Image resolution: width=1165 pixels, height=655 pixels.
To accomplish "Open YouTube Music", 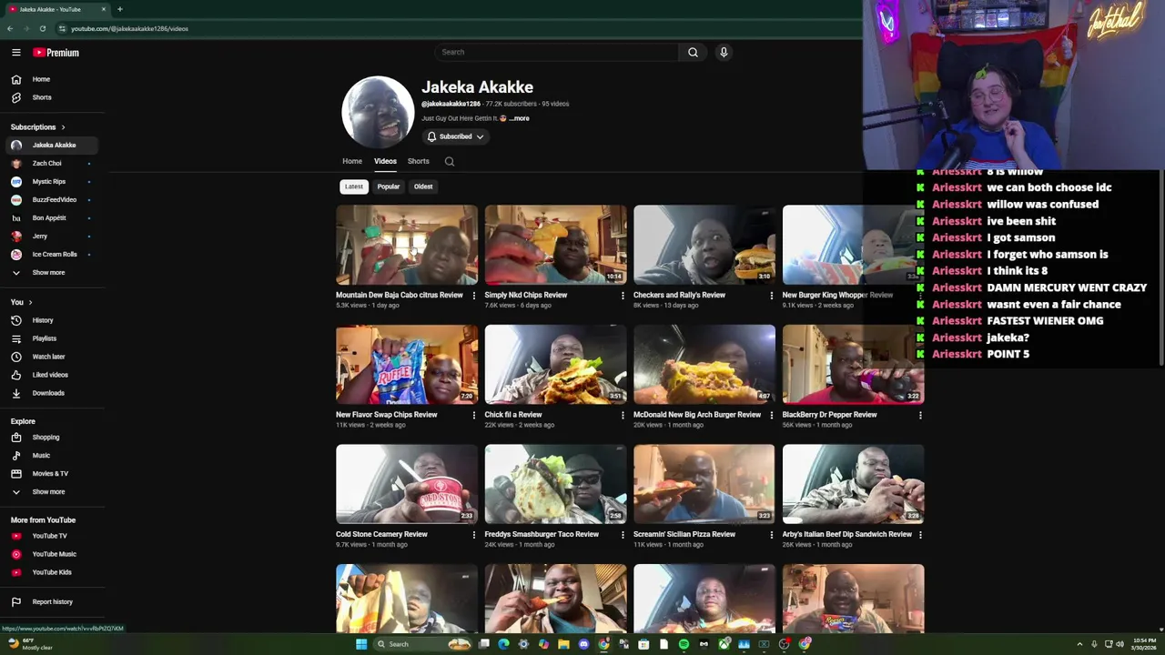I will click(54, 554).
